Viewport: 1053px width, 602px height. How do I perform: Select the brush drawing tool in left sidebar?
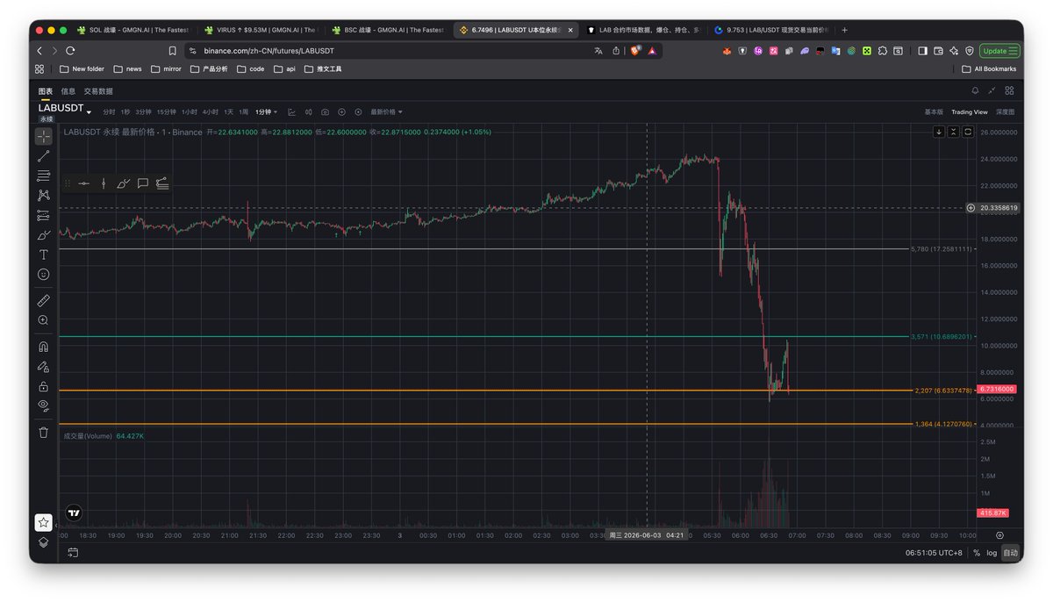point(43,235)
